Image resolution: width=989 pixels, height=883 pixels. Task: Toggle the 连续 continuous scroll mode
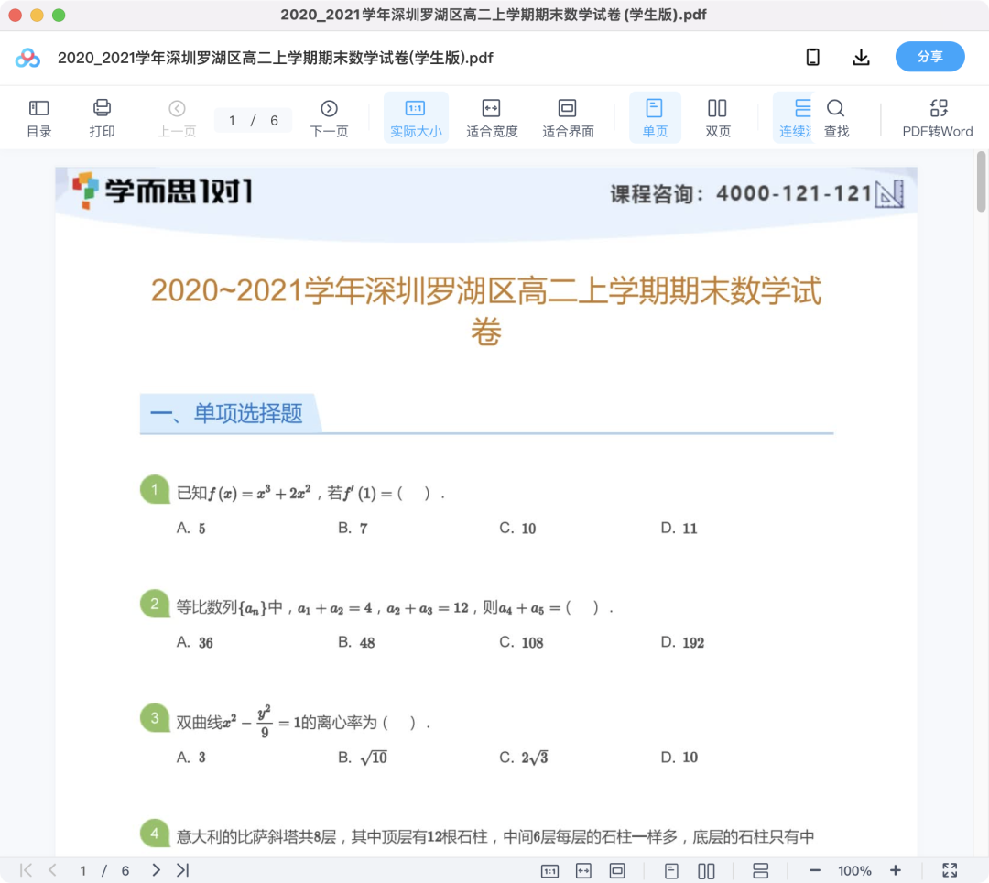click(795, 118)
